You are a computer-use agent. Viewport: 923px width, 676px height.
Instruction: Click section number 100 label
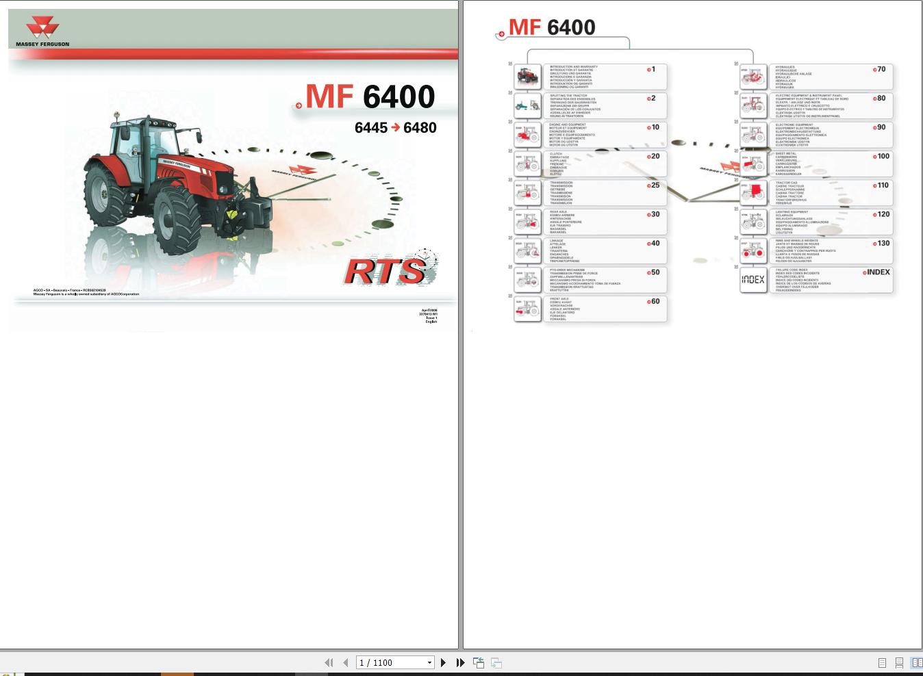click(881, 156)
